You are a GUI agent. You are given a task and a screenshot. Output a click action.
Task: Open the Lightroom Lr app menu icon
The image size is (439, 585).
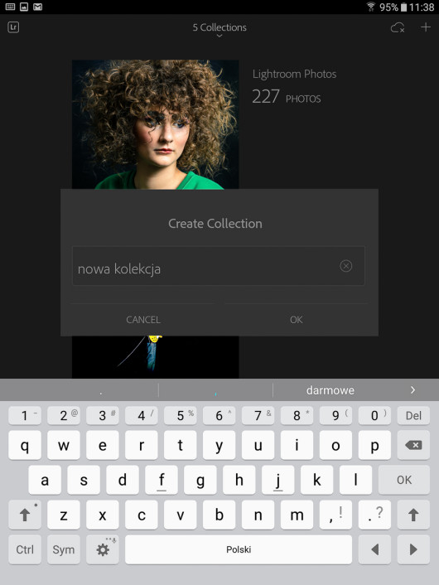(13, 27)
